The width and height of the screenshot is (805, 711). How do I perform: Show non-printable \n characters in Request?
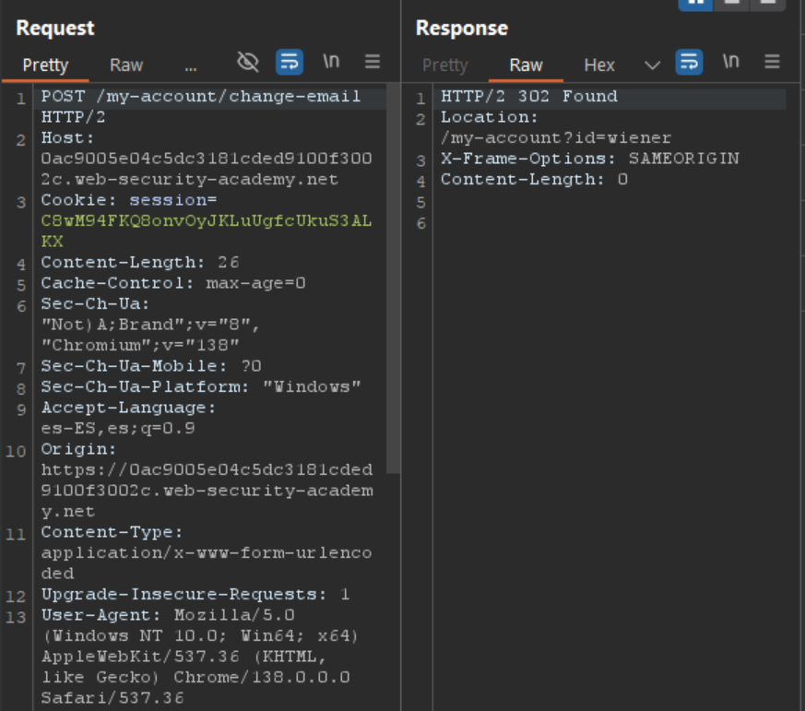[331, 62]
